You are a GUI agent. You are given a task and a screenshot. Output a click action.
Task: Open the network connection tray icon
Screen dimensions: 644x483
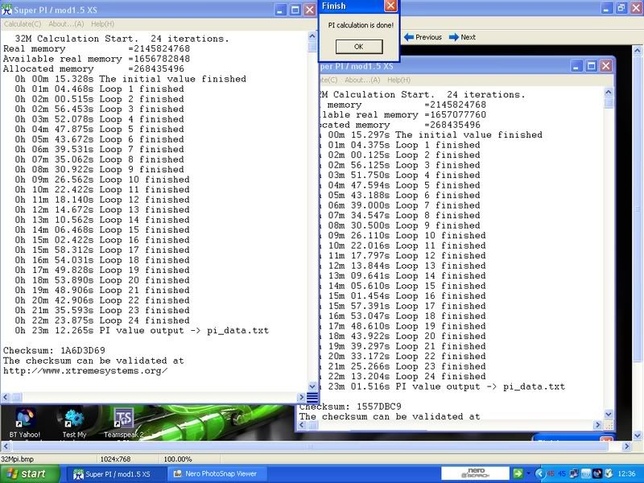click(574, 474)
